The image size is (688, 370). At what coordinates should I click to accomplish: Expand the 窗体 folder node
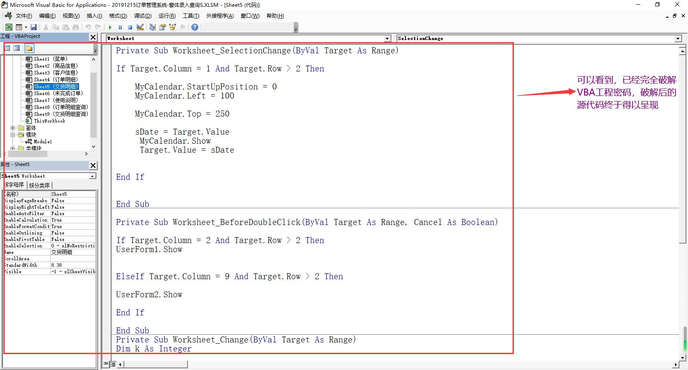click(x=13, y=128)
